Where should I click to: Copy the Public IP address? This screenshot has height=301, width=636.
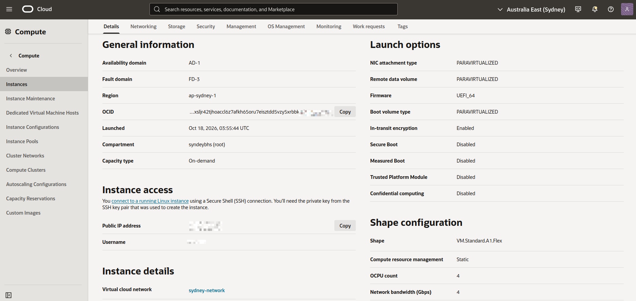pyautogui.click(x=345, y=225)
